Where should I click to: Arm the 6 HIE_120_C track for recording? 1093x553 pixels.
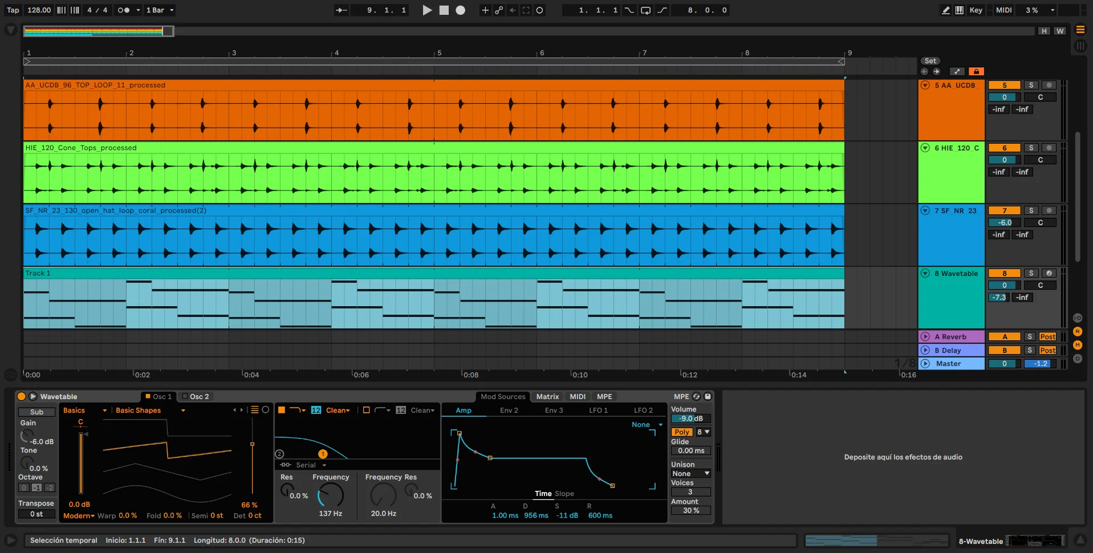click(x=1049, y=148)
